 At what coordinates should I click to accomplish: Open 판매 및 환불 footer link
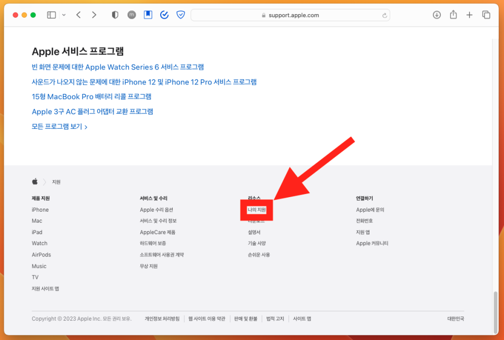tap(246, 319)
